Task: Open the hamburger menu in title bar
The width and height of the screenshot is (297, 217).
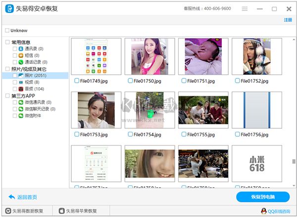Action: pos(245,9)
